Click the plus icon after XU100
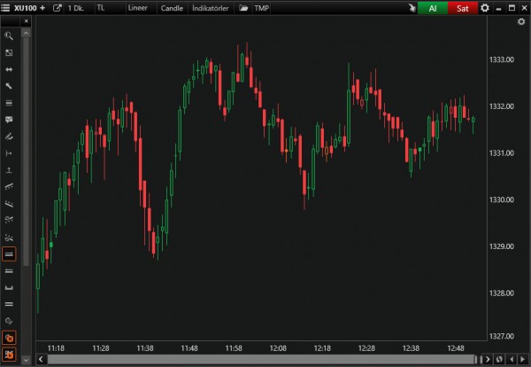Image resolution: width=531 pixels, height=367 pixels. click(42, 7)
